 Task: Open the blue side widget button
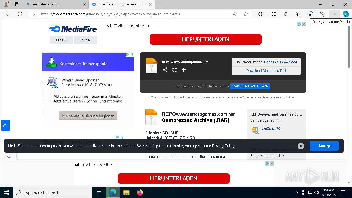(x=5, y=125)
